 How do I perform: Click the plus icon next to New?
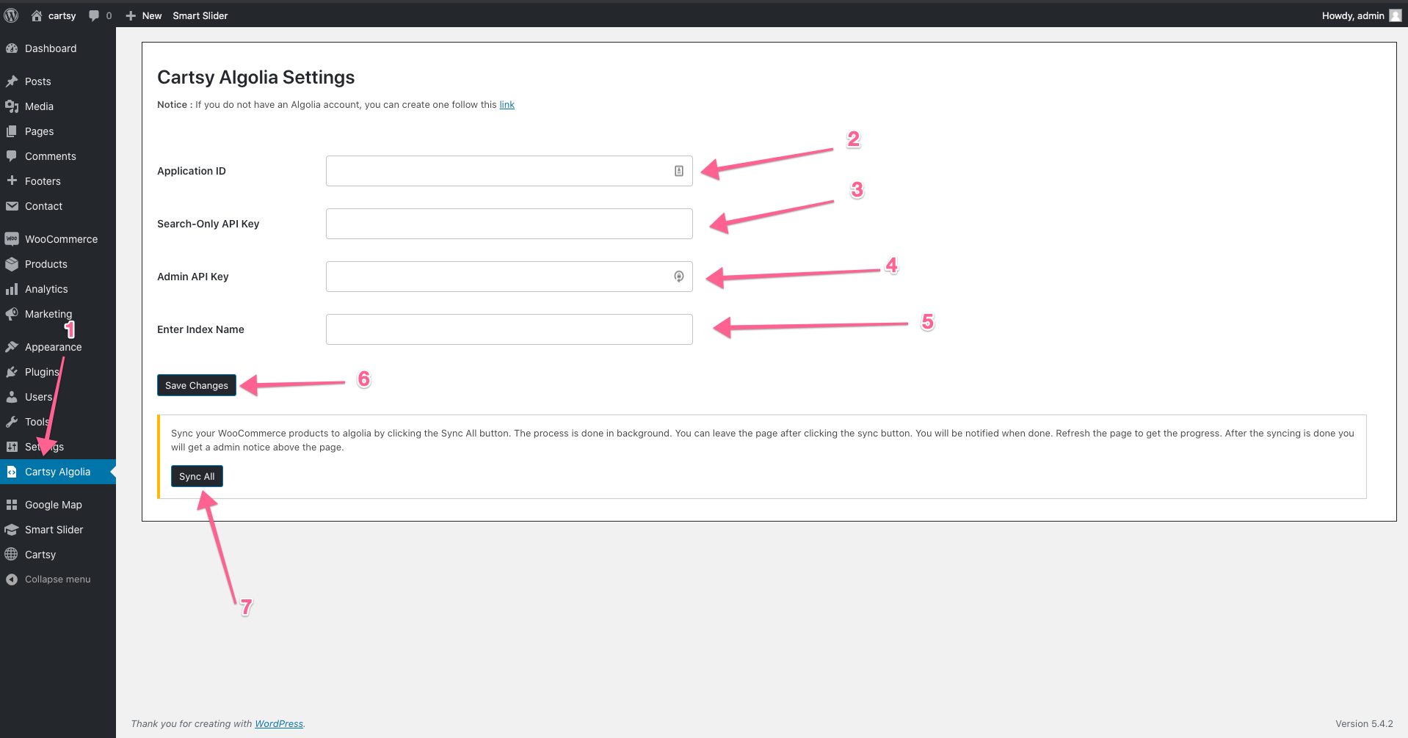[x=131, y=15]
